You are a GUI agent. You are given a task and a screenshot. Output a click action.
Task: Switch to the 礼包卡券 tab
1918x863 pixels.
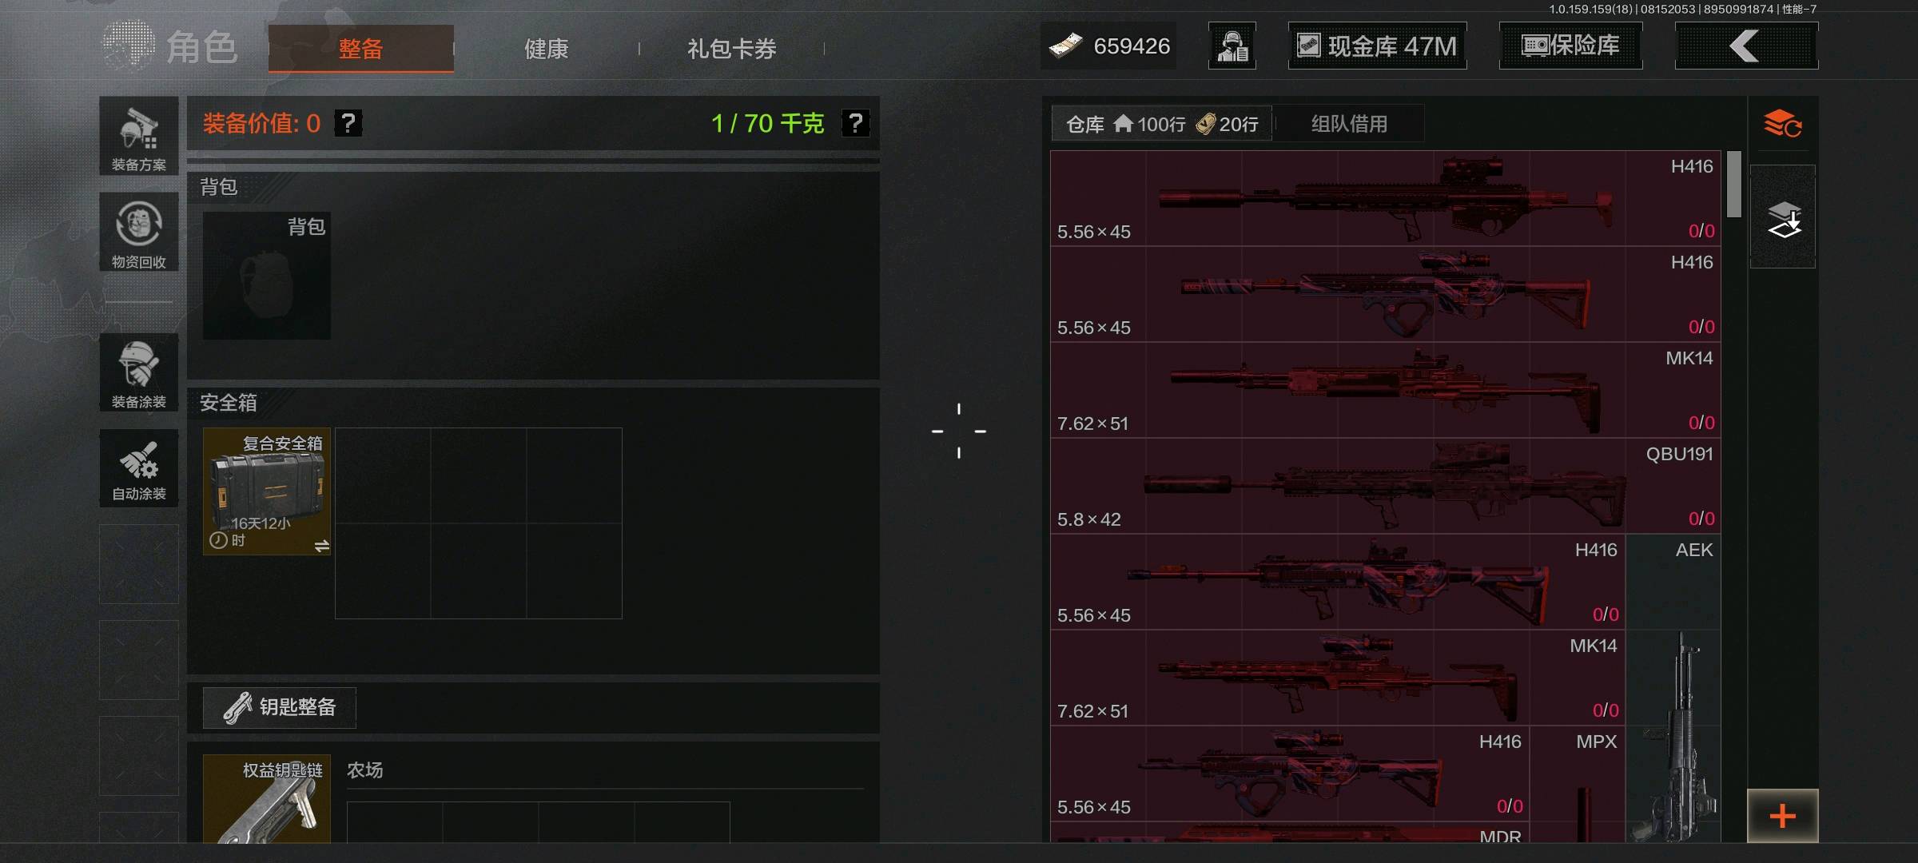pos(732,49)
